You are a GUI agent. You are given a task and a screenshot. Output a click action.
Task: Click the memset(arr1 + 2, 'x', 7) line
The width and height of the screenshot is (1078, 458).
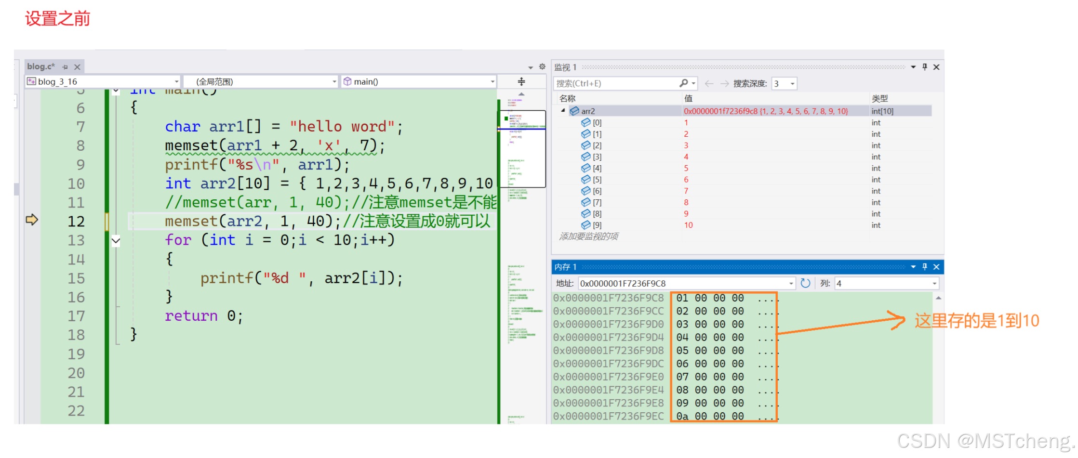(x=275, y=145)
